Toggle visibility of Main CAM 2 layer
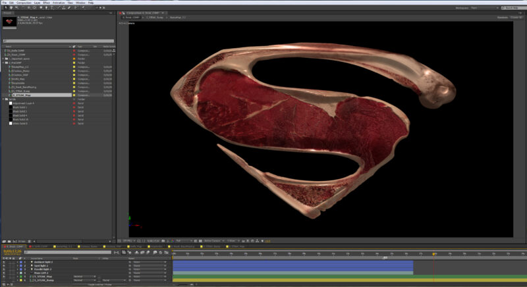Image resolution: width=527 pixels, height=287 pixels. 3,273
